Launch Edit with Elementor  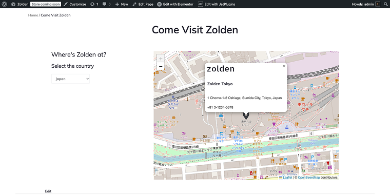coord(175,4)
